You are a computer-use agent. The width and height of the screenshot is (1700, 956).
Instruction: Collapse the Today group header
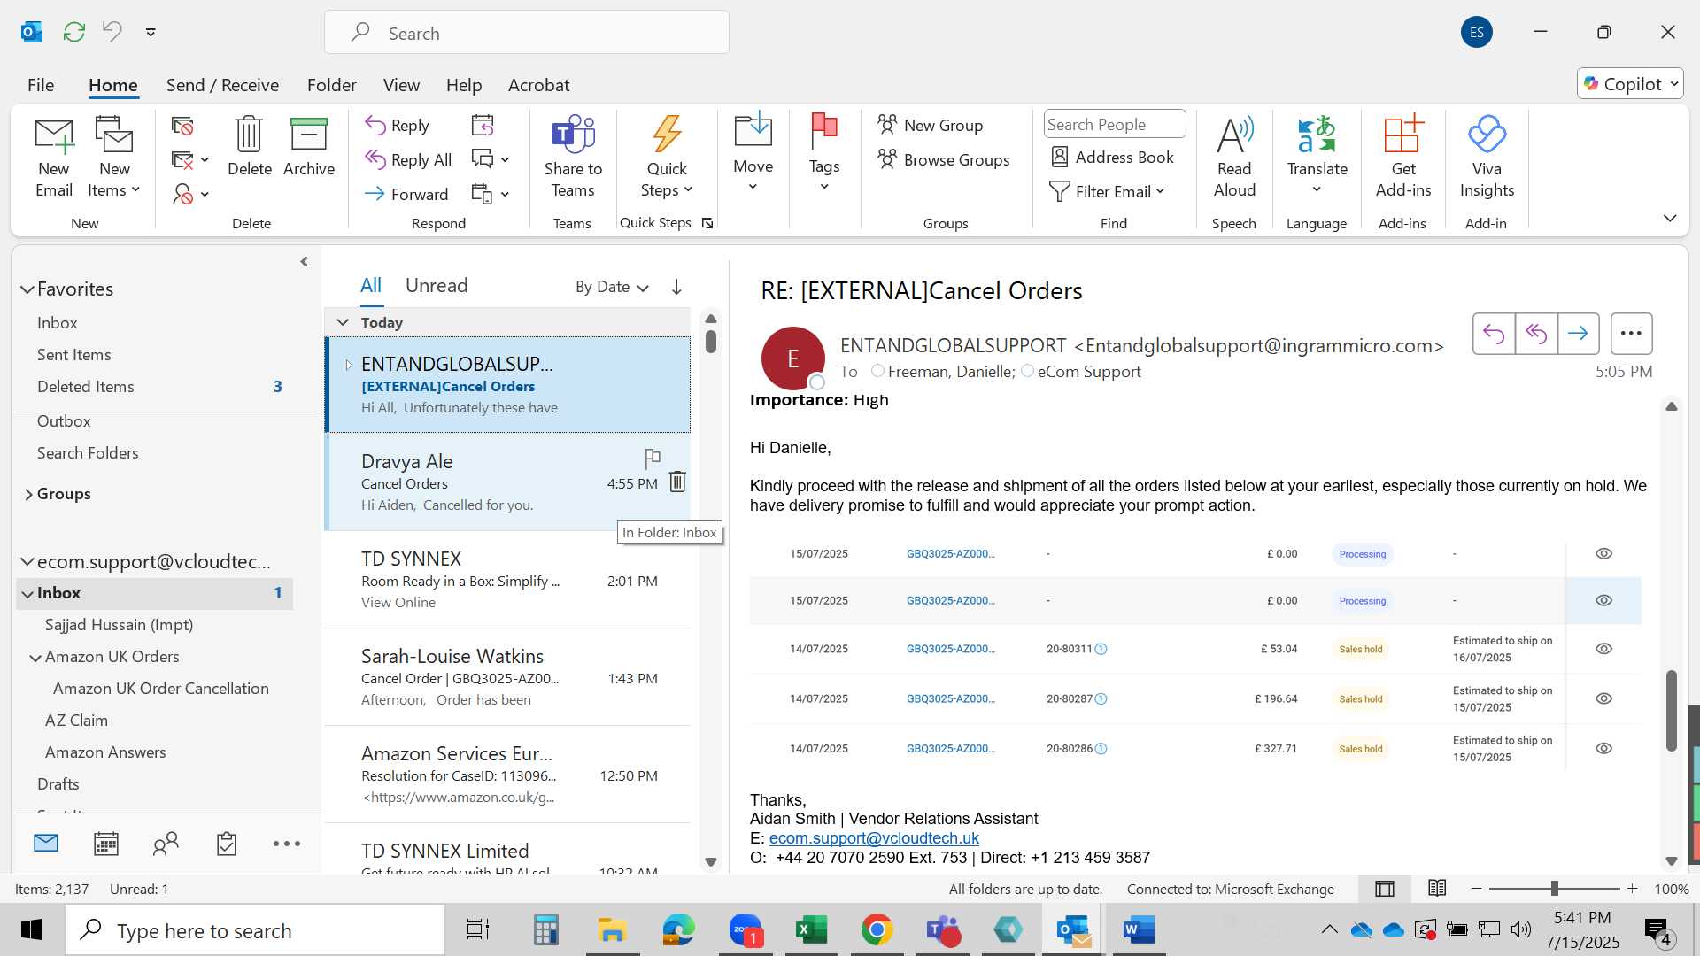pos(343,322)
